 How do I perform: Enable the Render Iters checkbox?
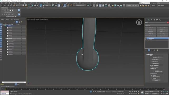coord(151,59)
